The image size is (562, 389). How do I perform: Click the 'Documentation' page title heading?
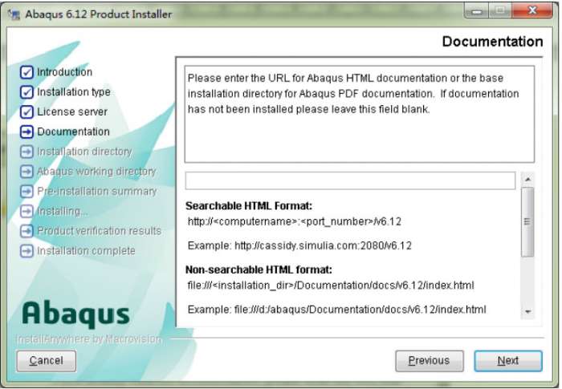492,42
